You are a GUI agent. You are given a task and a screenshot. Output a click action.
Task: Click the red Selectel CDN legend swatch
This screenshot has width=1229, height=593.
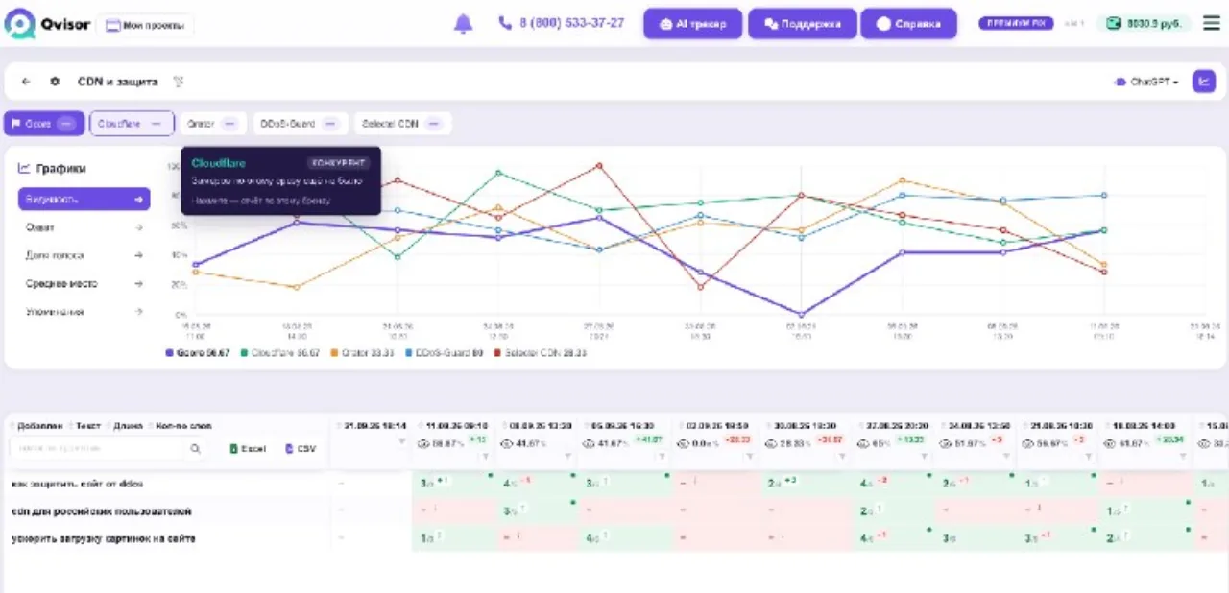497,353
